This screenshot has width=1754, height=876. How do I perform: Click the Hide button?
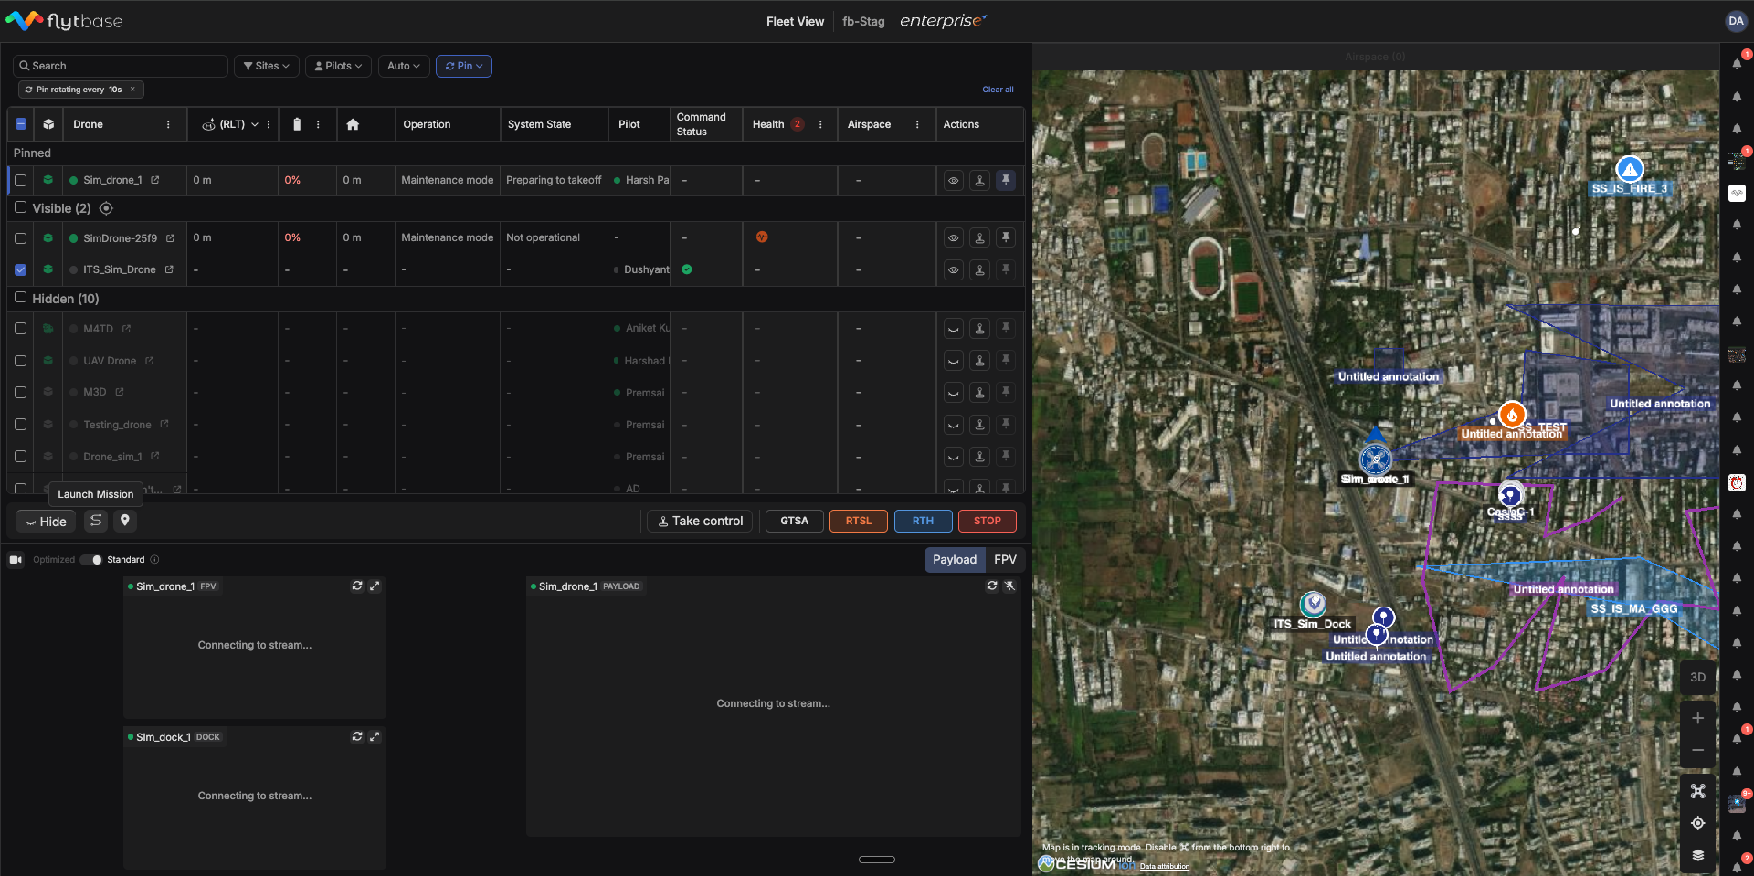click(46, 522)
